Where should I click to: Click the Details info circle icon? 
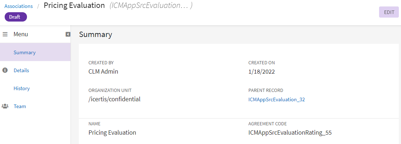point(5,70)
